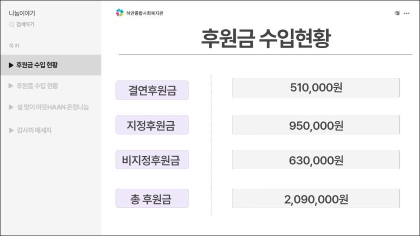Viewport: 420px width, 236px height.
Task: Go to 설 맞이 따뜻HAAN 온정나눔 section
Action: tap(53, 107)
